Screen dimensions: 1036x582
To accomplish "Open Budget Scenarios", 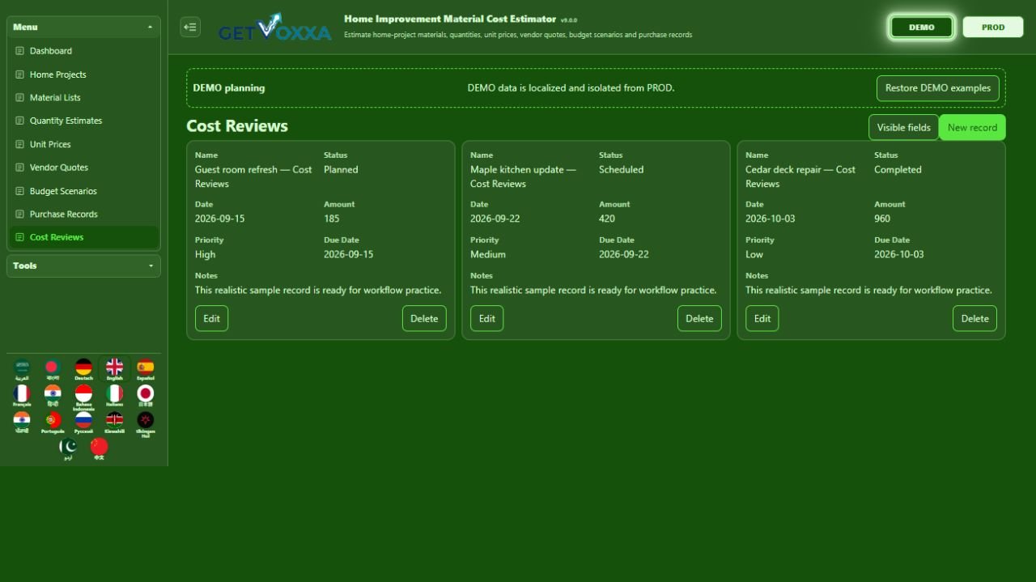I will tap(83, 191).
